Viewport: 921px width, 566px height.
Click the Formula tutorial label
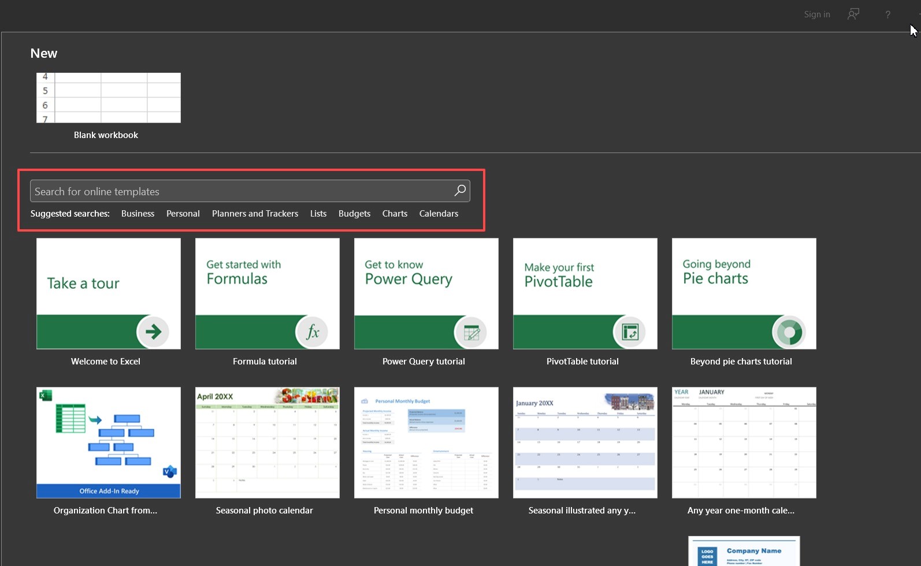[265, 362]
